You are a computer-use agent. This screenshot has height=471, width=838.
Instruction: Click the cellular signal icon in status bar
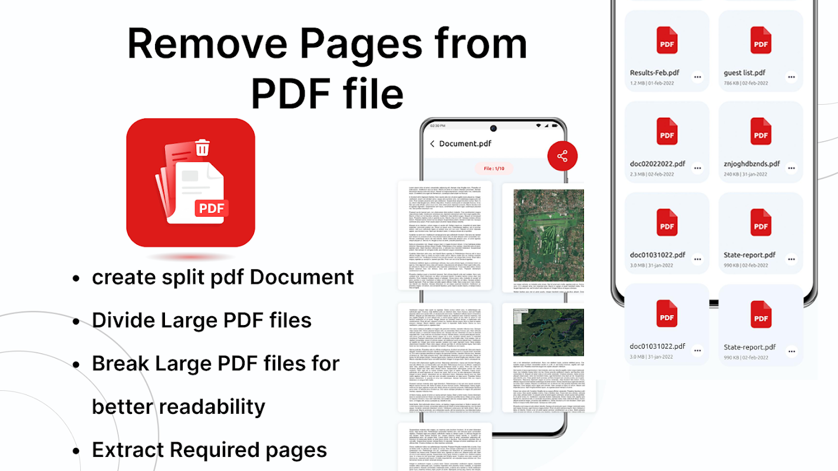(547, 126)
